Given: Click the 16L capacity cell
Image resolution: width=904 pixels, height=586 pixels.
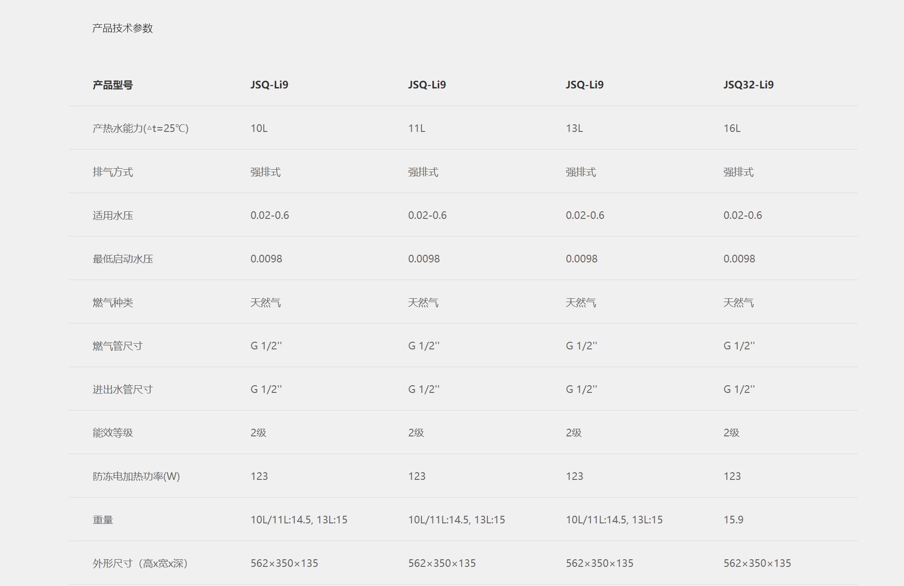Looking at the screenshot, I should (732, 128).
